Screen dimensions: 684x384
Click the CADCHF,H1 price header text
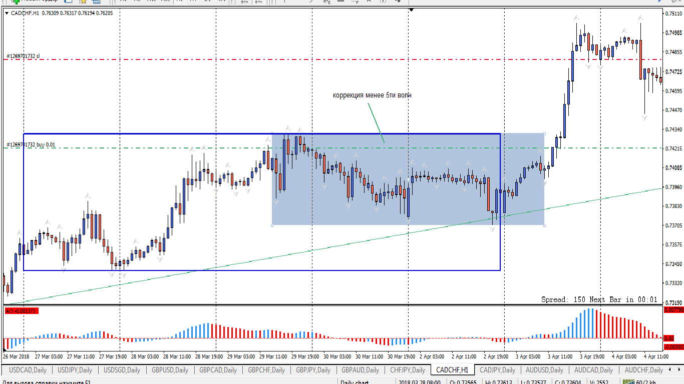[62, 13]
